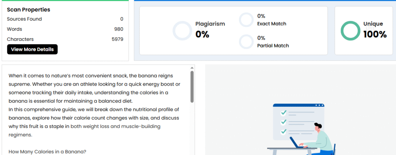396x155 pixels.
Task: Click the Sources Found row
Action: pyautogui.click(x=65, y=19)
